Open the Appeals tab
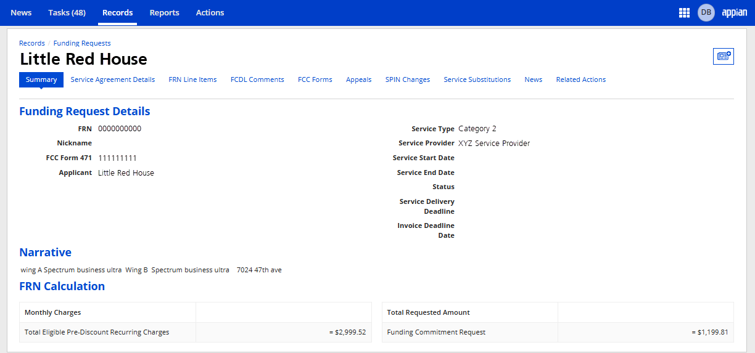Image resolution: width=755 pixels, height=353 pixels. click(359, 79)
